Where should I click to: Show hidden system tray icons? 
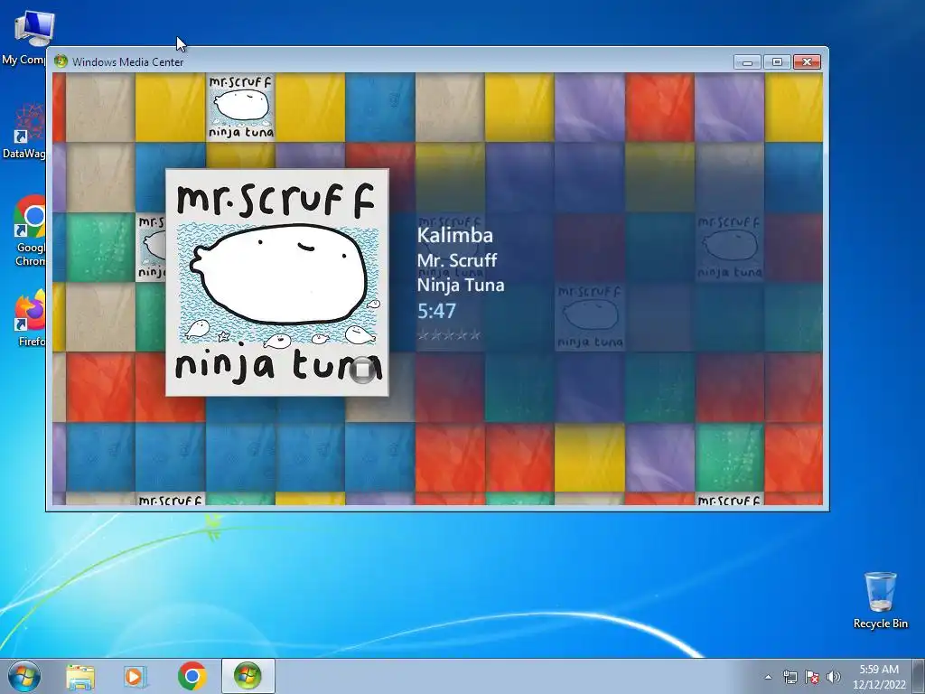(x=768, y=677)
